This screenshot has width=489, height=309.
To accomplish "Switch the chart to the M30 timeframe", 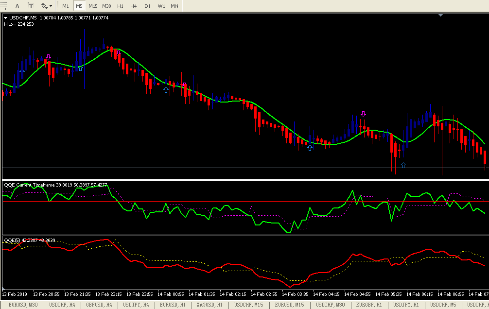I will click(106, 6).
